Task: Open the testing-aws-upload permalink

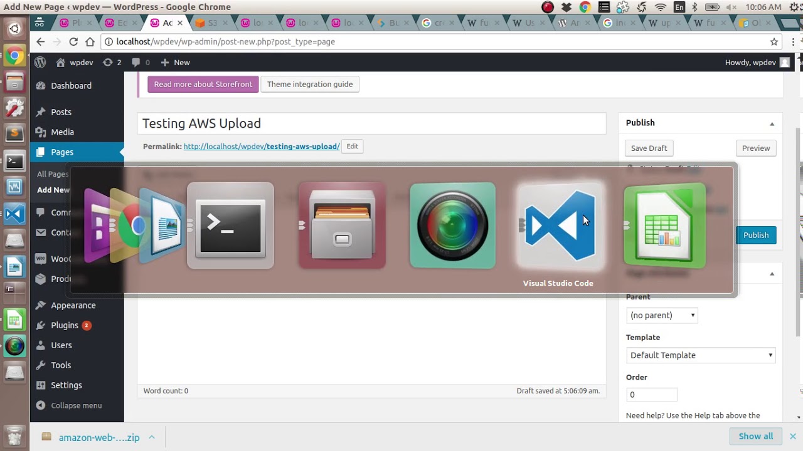Action: coord(262,146)
